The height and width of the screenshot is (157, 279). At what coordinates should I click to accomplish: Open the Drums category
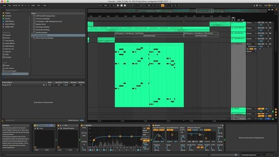(7, 38)
